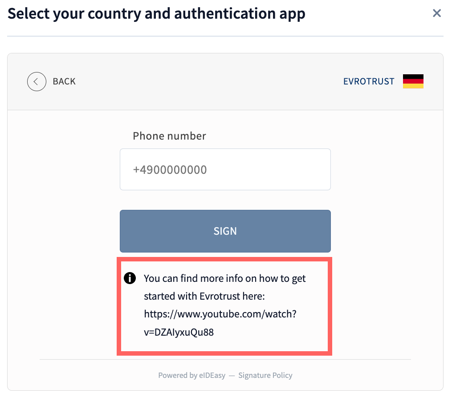
Task: Click the dialog title heading
Action: (156, 14)
